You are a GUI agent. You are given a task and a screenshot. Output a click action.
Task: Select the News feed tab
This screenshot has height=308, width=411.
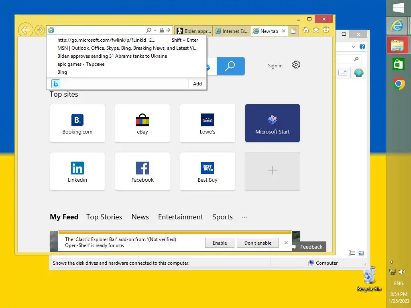coord(140,217)
